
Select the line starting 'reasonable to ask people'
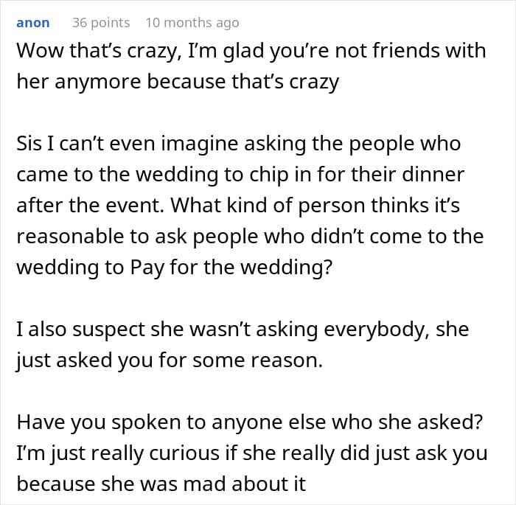[x=250, y=237]
